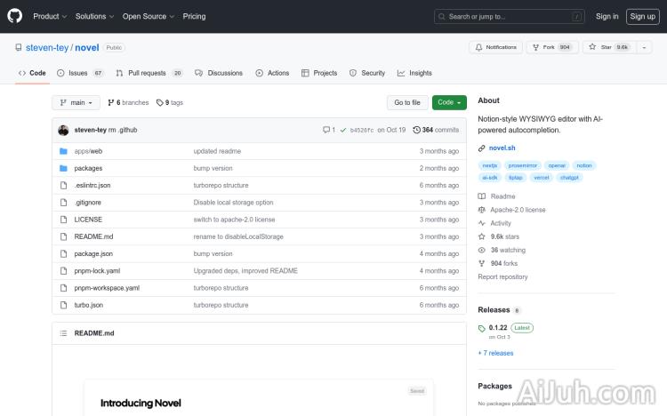Click the LICENSE file icon

(x=63, y=220)
